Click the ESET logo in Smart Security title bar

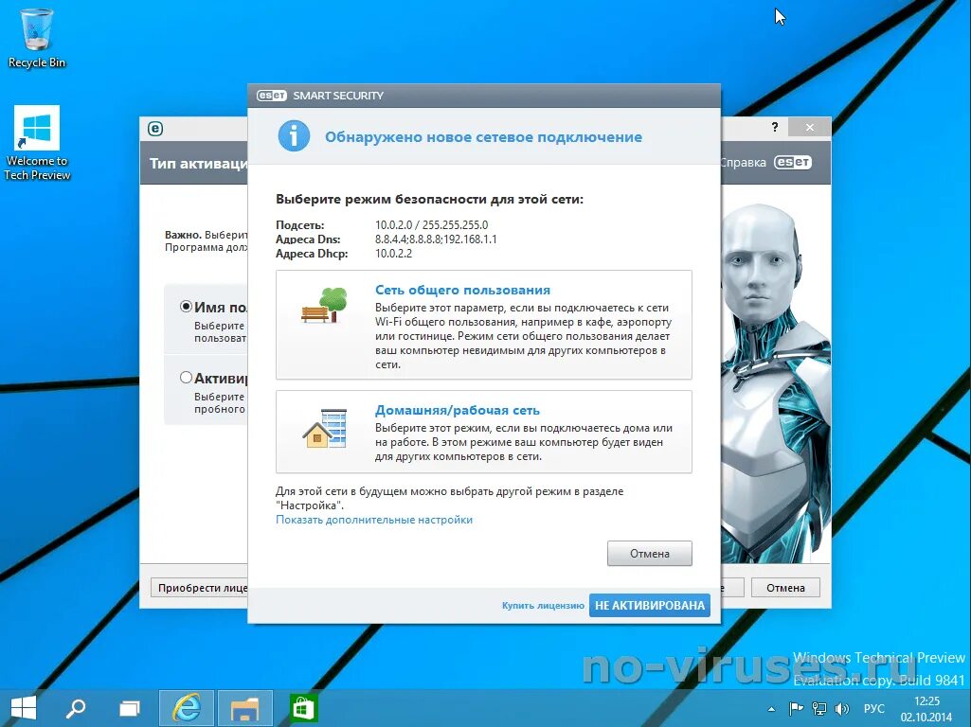pyautogui.click(x=272, y=96)
